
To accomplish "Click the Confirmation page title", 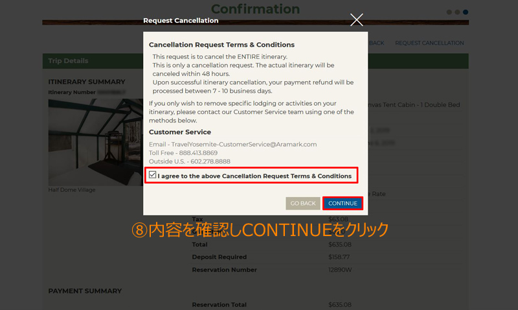I will tap(255, 9).
